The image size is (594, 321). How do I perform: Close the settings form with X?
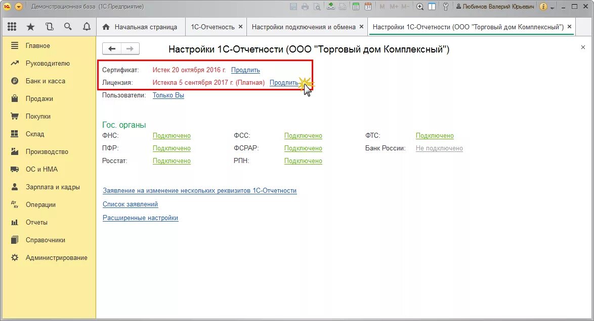pyautogui.click(x=583, y=47)
